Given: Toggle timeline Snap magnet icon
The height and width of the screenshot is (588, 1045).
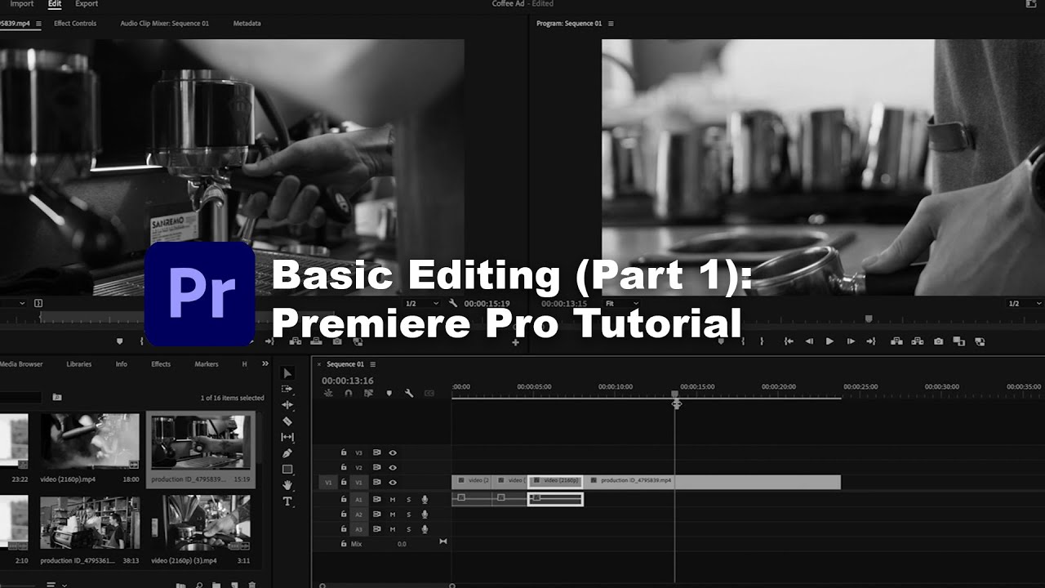Looking at the screenshot, I should coord(349,393).
